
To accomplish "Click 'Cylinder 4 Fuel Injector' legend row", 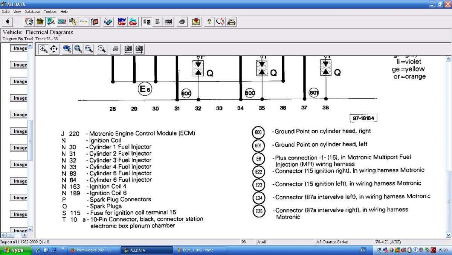I will point(106,167).
